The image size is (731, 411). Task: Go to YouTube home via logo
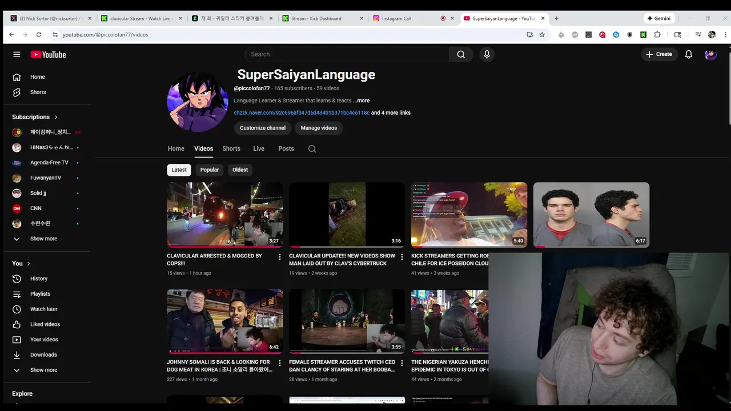click(48, 54)
